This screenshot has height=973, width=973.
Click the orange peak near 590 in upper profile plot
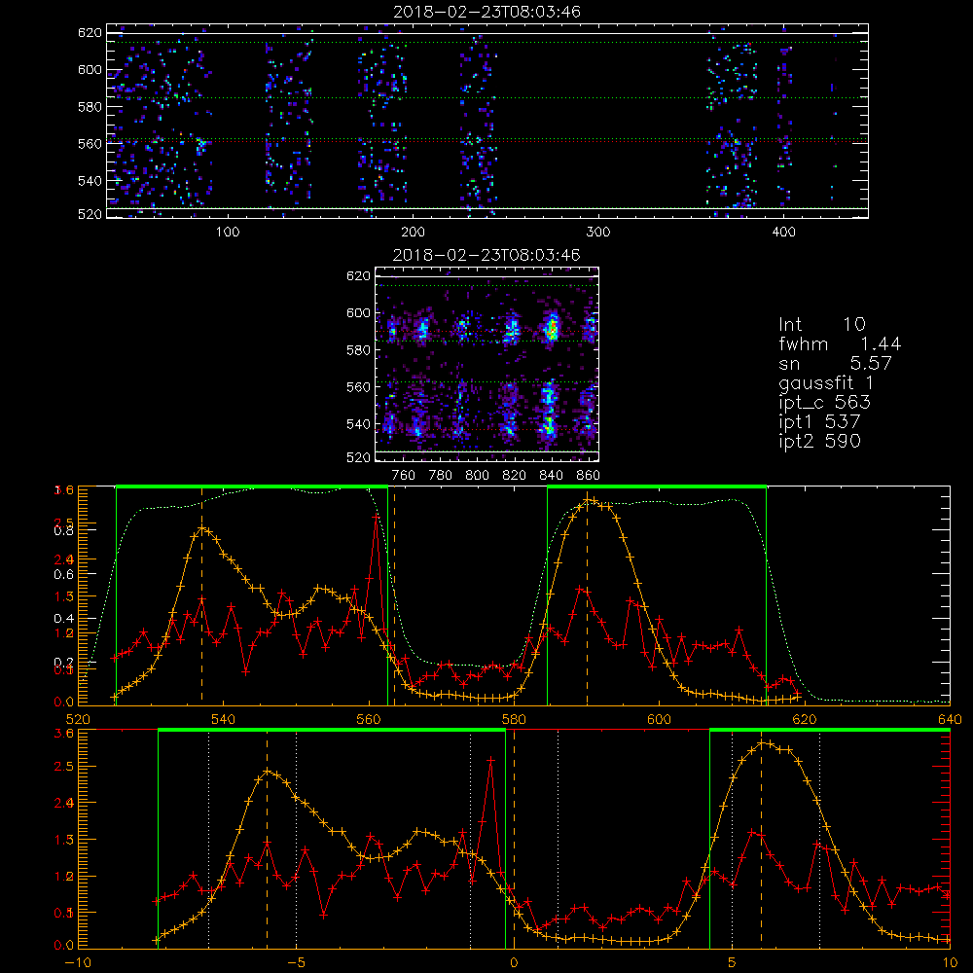(588, 500)
